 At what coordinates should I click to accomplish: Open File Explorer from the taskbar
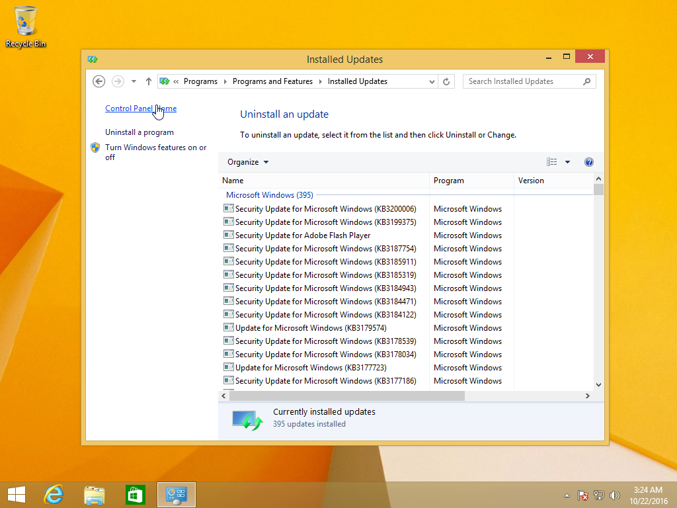[x=94, y=494]
